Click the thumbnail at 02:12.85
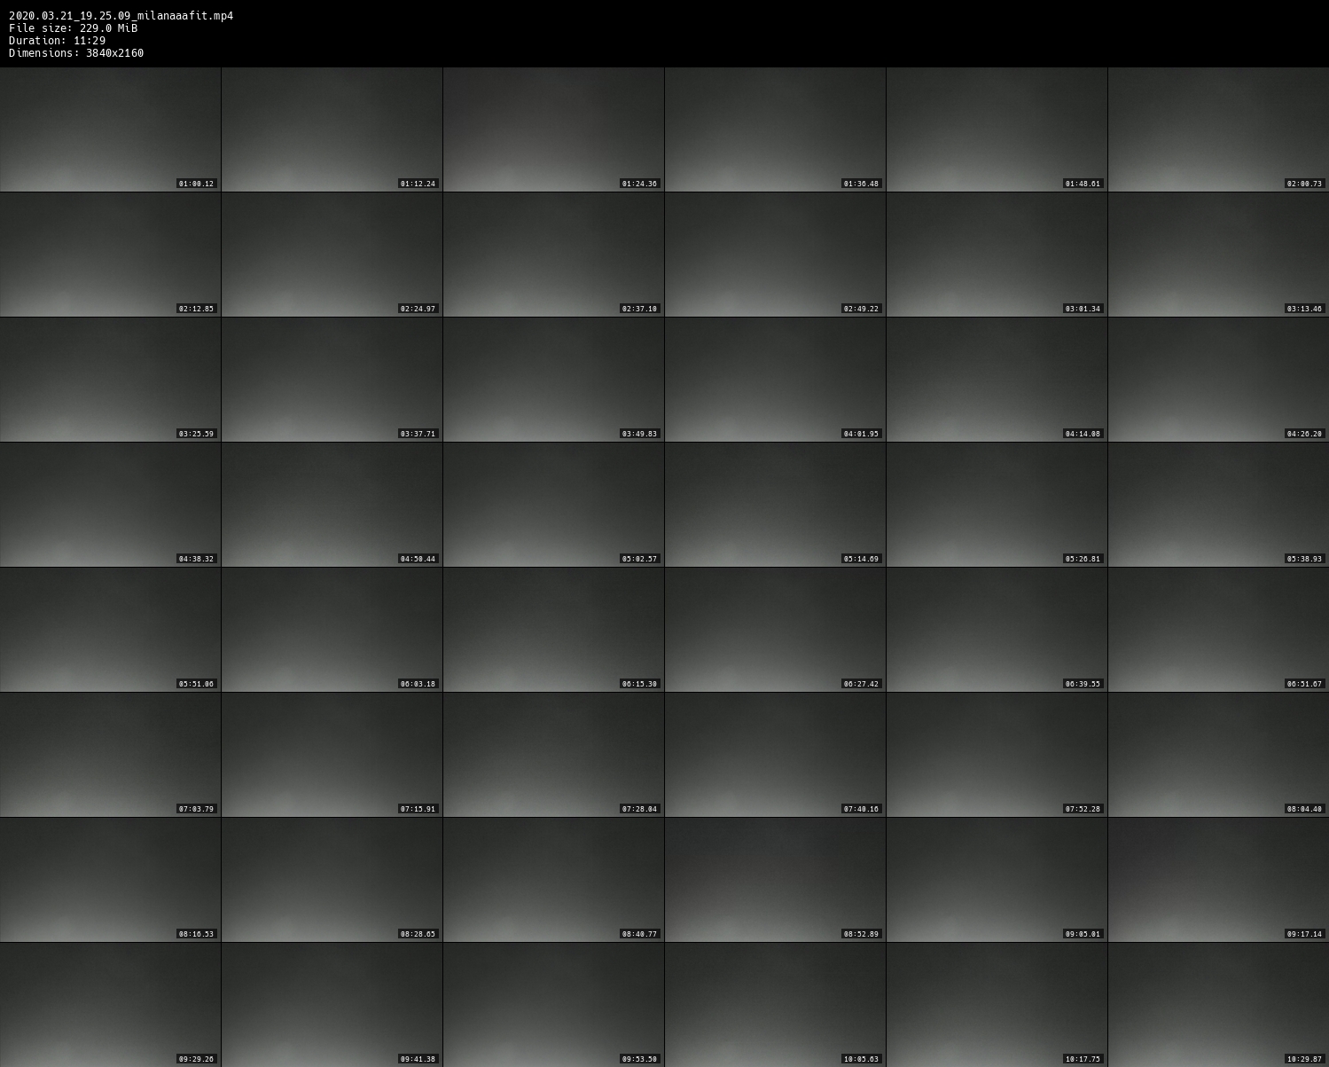Viewport: 1329px width, 1067px height. tap(110, 255)
